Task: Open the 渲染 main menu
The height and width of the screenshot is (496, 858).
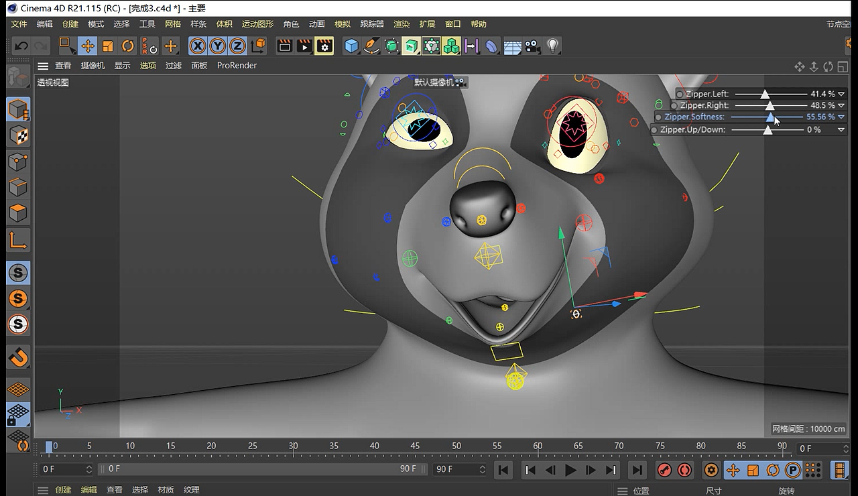Action: point(402,24)
